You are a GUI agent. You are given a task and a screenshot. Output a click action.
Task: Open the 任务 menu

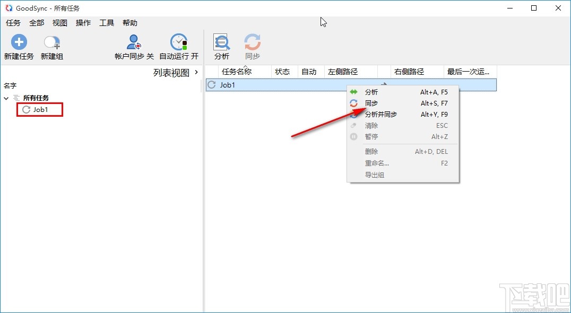coord(13,23)
